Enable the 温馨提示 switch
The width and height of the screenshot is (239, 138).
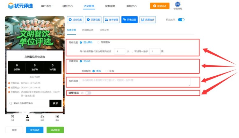(88, 93)
